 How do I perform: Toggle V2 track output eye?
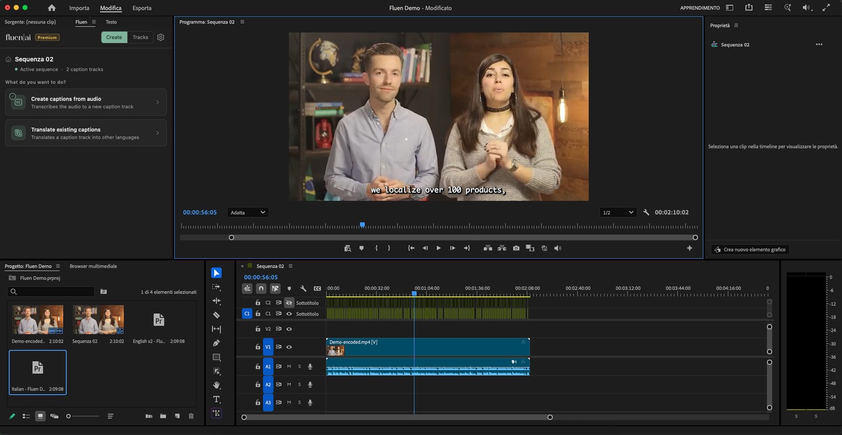pyautogui.click(x=289, y=329)
